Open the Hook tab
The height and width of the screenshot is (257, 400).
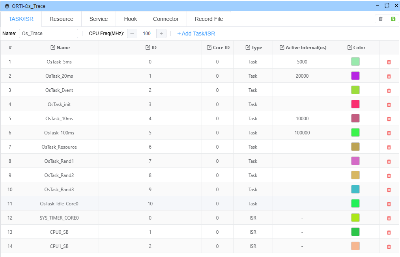[131, 19]
